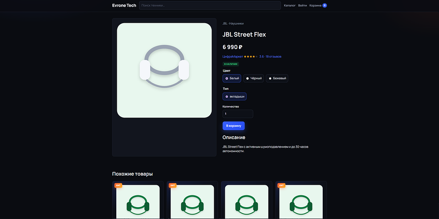Open the Evrone Tech home logo
Image resolution: width=439 pixels, height=219 pixels.
(x=124, y=5)
